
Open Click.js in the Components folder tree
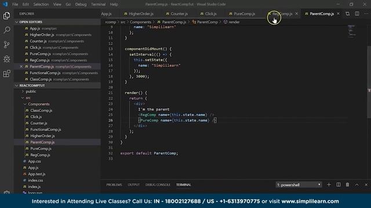click(x=36, y=117)
